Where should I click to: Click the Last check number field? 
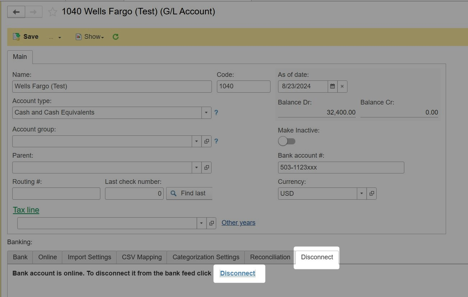coord(134,194)
